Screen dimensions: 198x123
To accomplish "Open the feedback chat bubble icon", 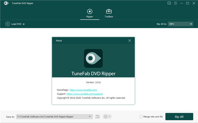I will point(169,3).
